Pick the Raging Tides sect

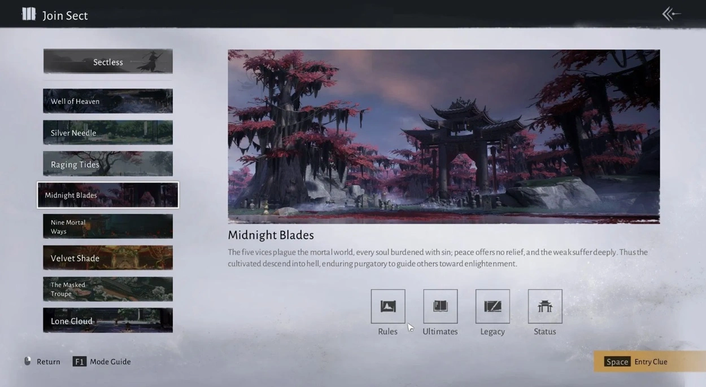coord(108,164)
